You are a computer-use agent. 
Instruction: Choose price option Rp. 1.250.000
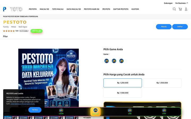tap(123, 83)
